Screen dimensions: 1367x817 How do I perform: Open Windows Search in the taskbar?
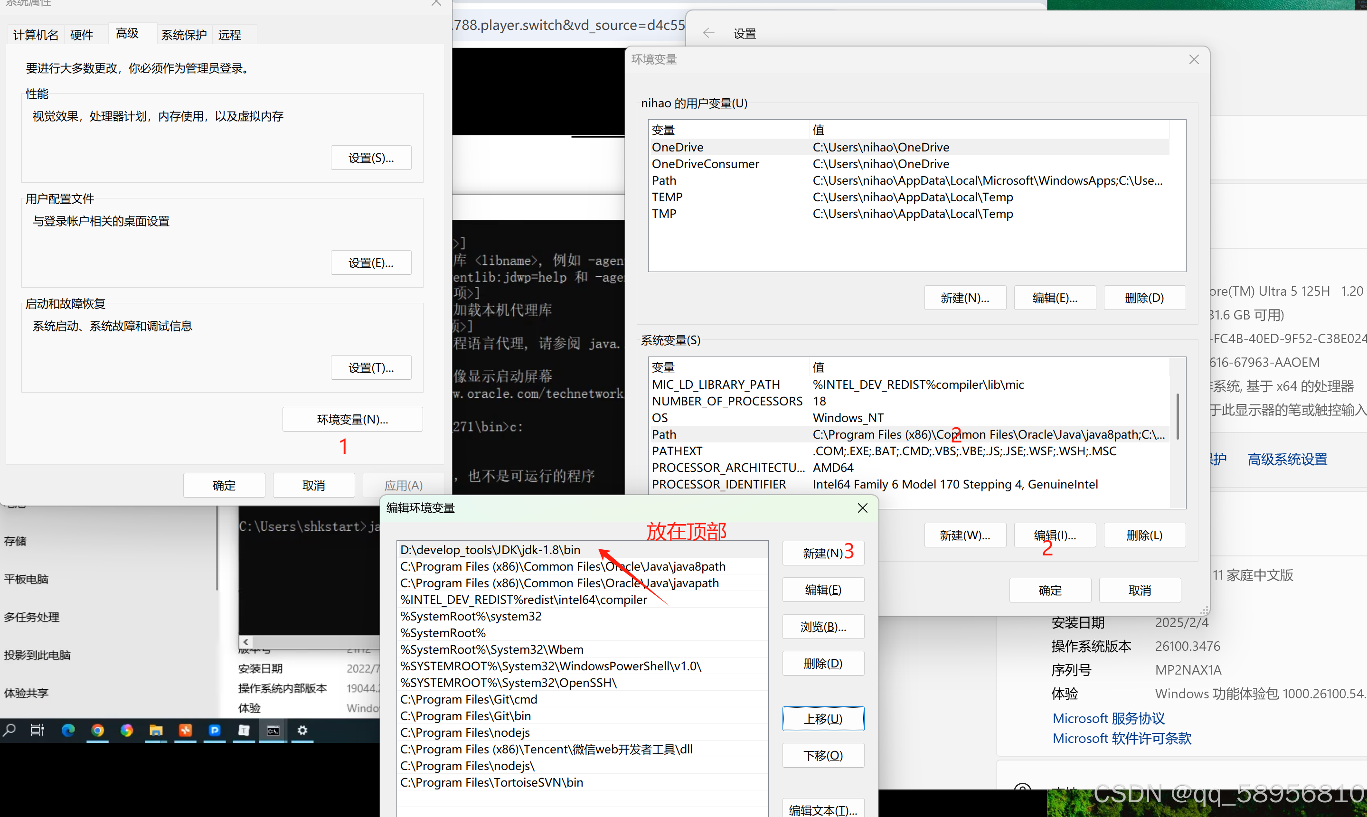[x=9, y=731]
